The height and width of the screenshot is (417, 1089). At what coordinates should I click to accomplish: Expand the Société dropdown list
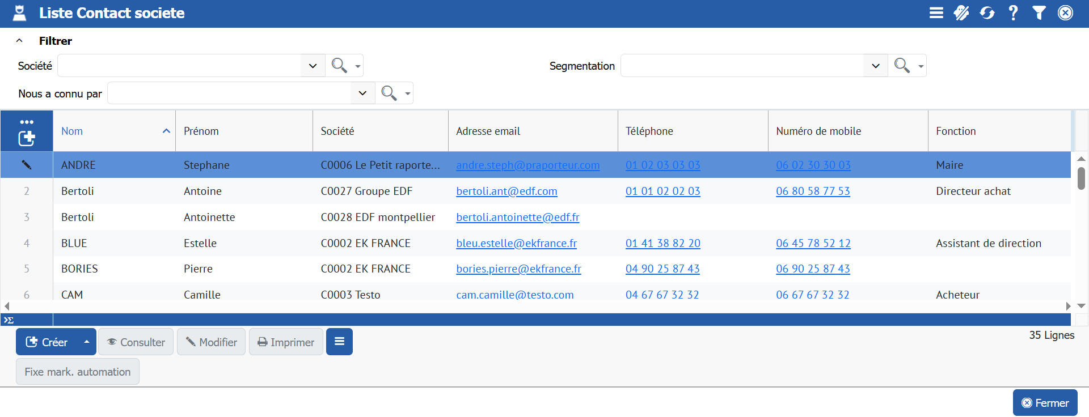[x=313, y=66]
